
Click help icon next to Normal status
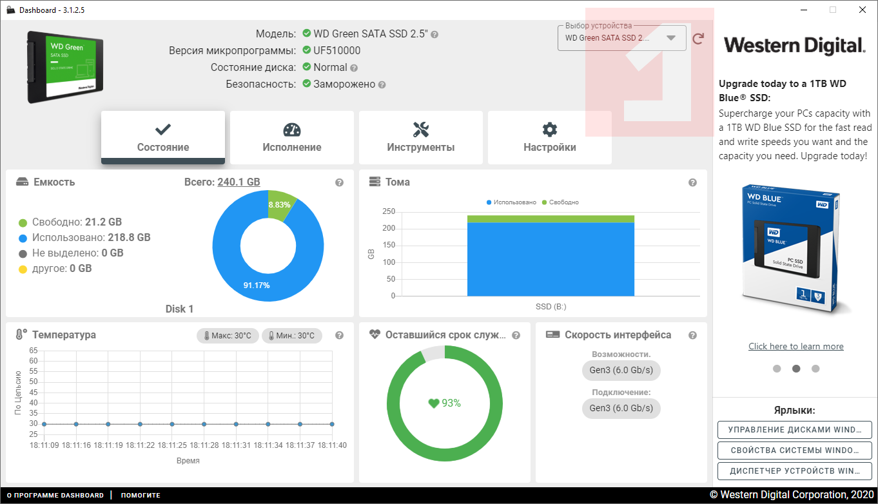click(354, 68)
